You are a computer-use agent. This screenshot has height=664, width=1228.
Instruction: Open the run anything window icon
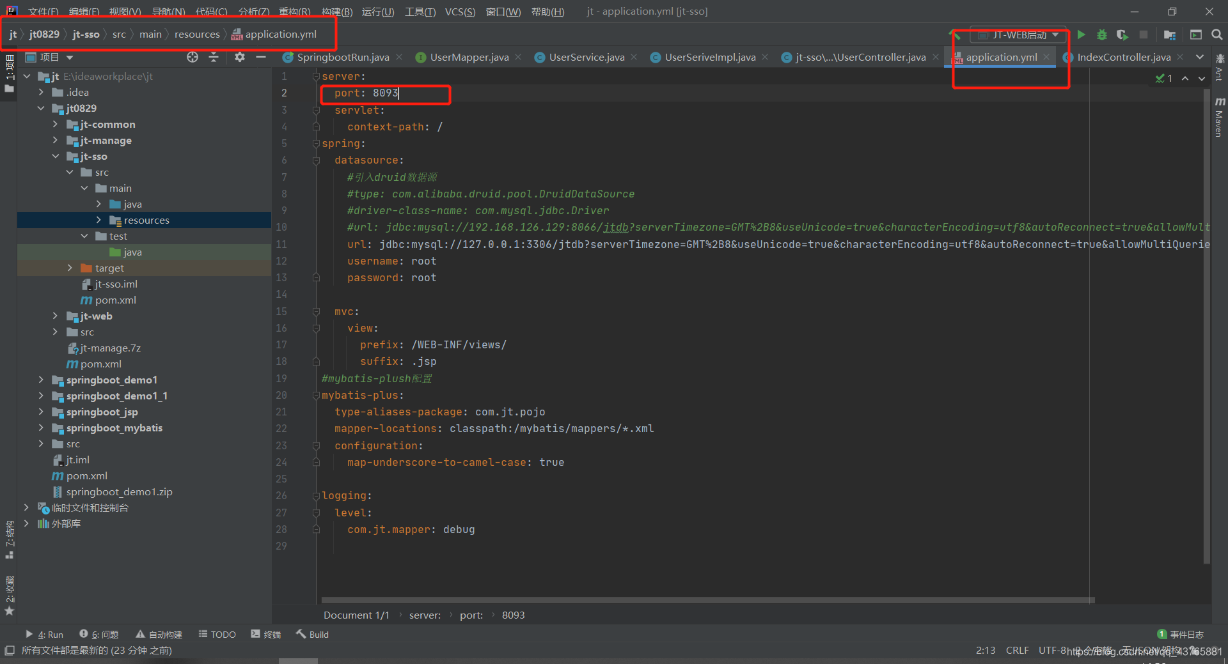[x=1196, y=35]
